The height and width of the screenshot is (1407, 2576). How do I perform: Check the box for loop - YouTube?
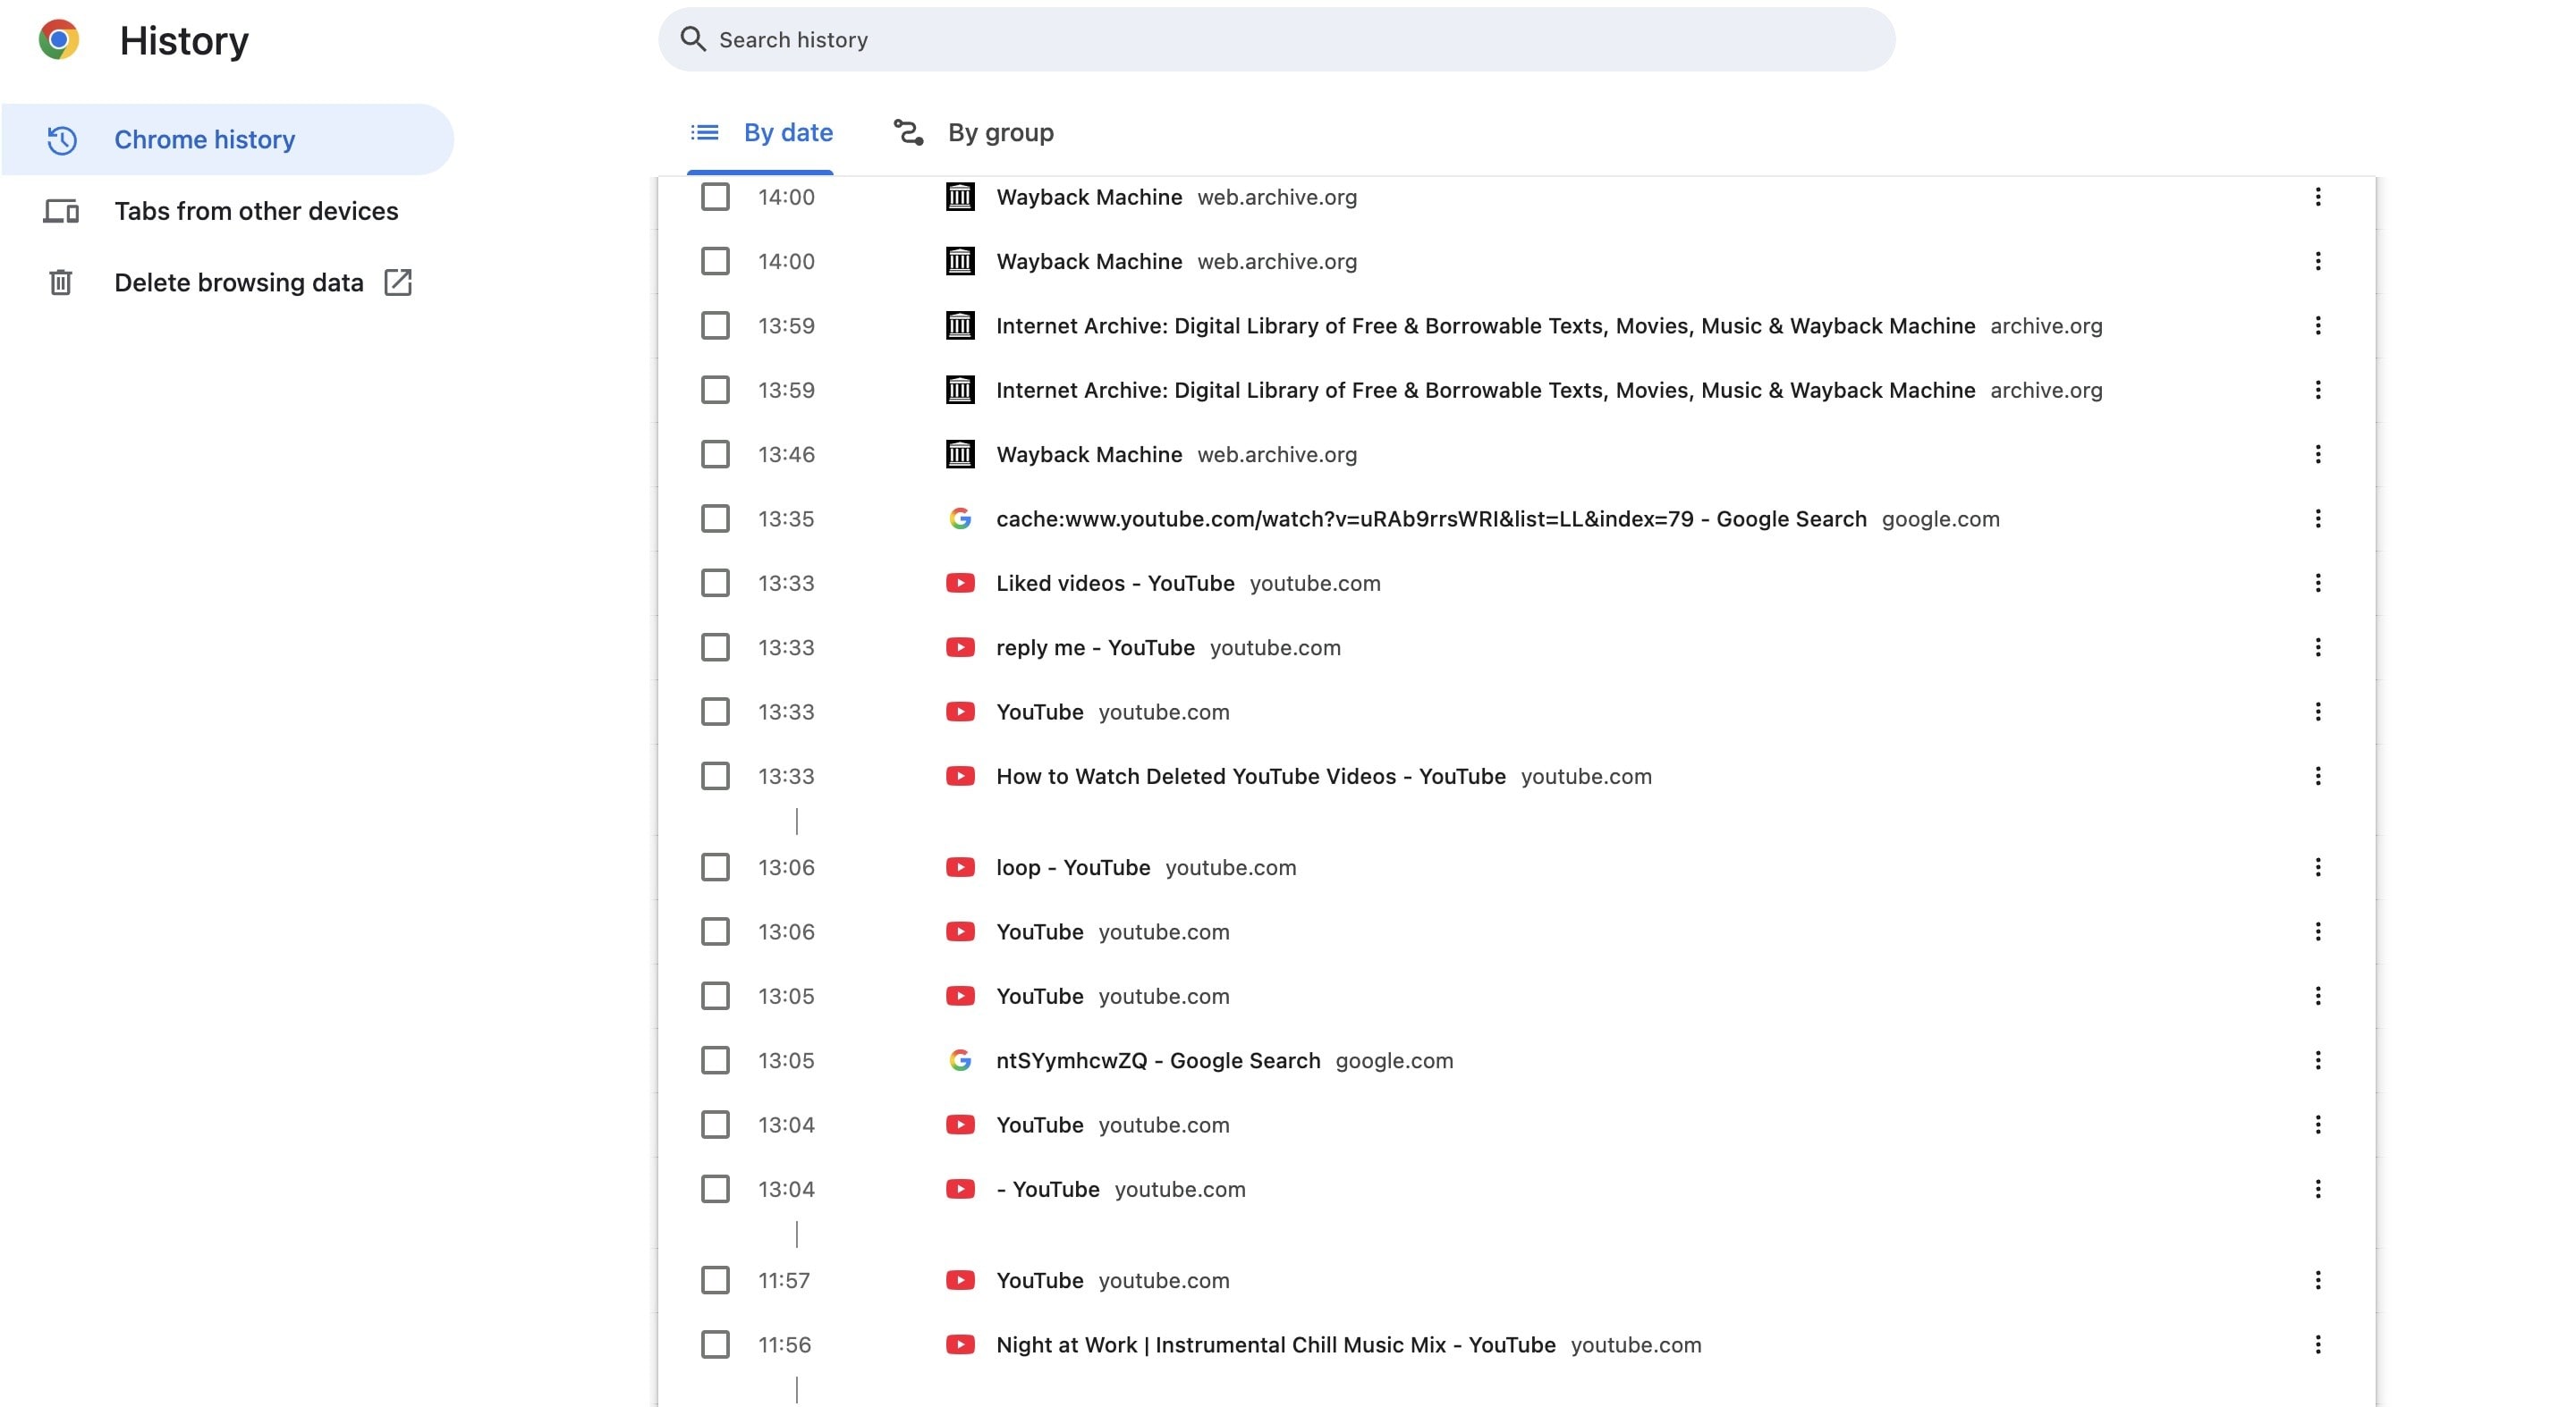tap(715, 867)
